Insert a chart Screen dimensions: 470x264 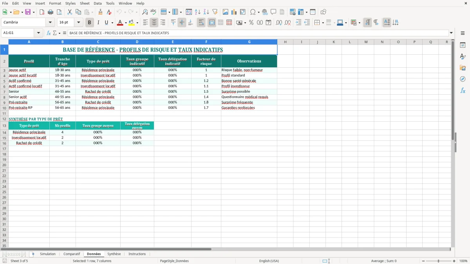click(234, 12)
